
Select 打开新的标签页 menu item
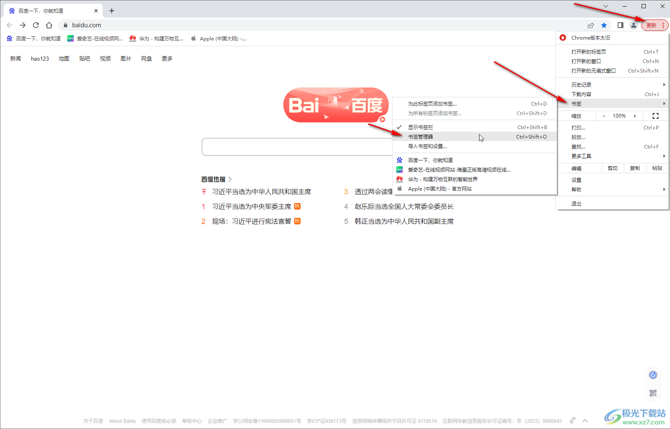coord(612,52)
